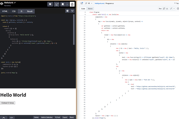Click line number 10 in Program.cs
Screen dimensions: 179x119
(85, 21)
